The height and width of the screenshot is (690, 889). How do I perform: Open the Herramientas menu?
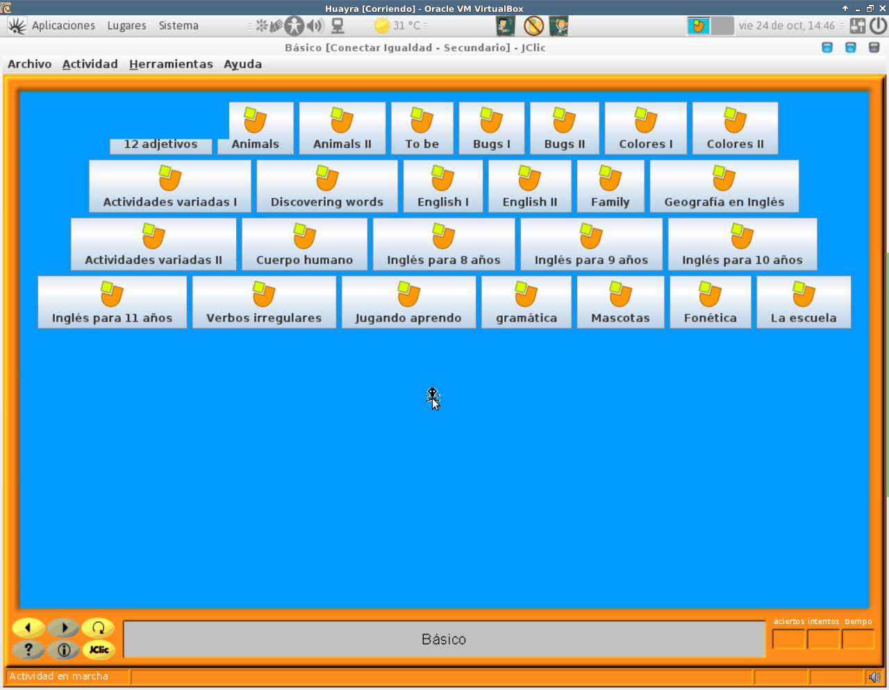171,64
